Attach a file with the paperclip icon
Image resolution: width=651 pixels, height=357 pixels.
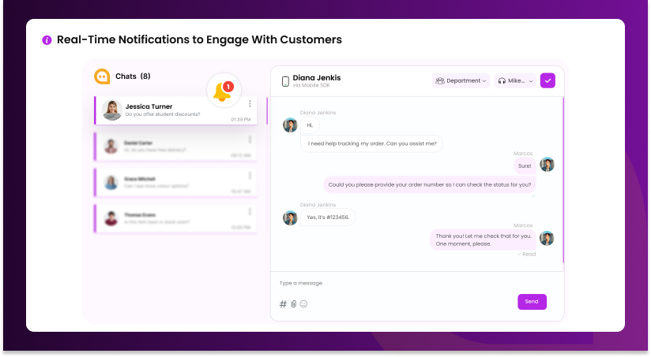pyautogui.click(x=293, y=303)
